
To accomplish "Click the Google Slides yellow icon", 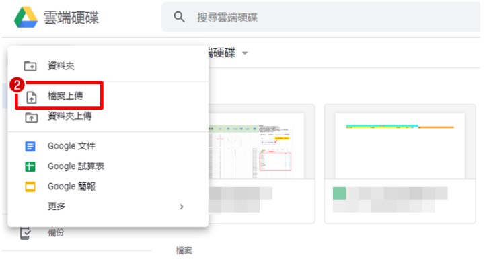I will [30, 186].
